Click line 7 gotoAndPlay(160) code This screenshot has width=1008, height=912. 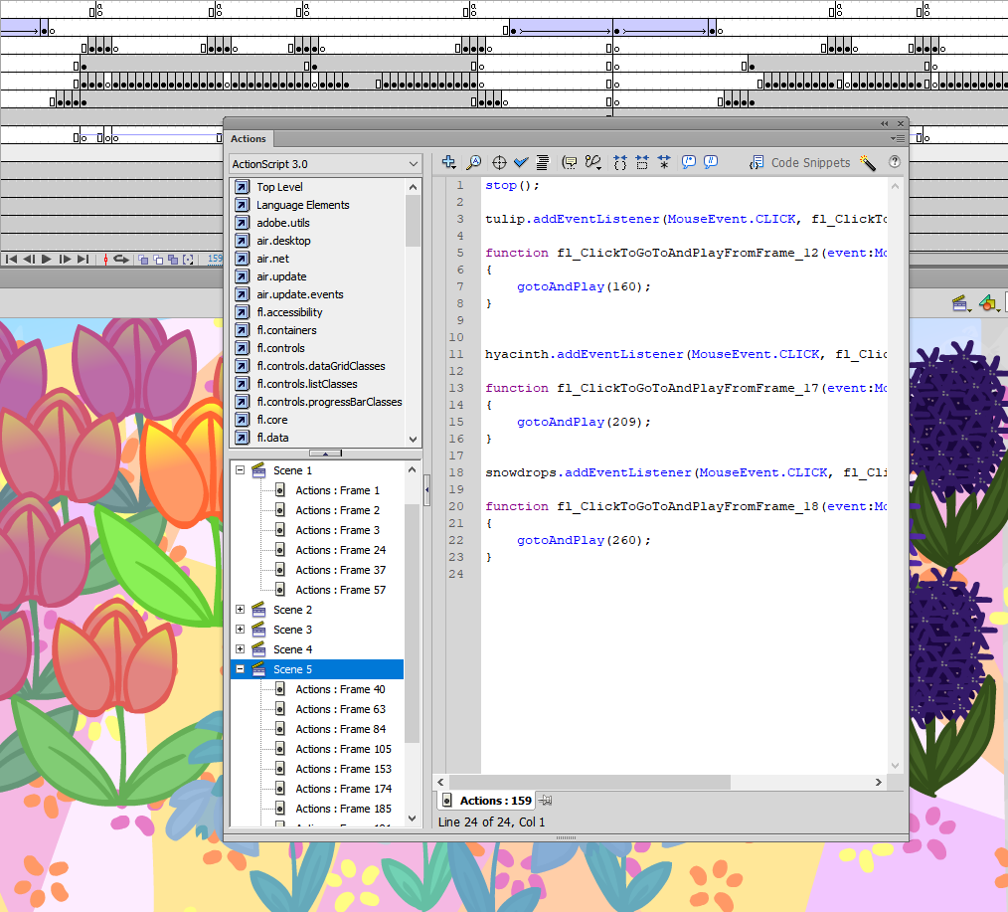tap(584, 286)
